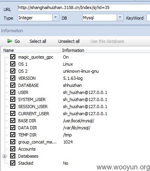Toggle the Databases checkbox

13,156
